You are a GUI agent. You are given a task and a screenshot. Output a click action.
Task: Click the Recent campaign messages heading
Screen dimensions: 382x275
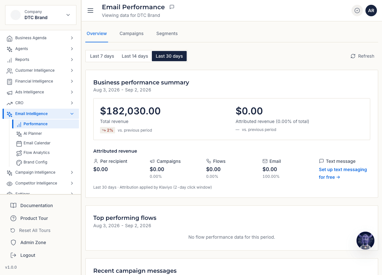(x=135, y=271)
